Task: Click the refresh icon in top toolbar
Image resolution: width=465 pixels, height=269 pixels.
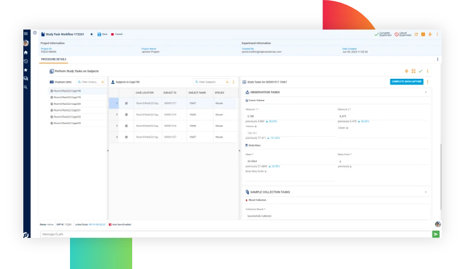Action: click(x=416, y=34)
